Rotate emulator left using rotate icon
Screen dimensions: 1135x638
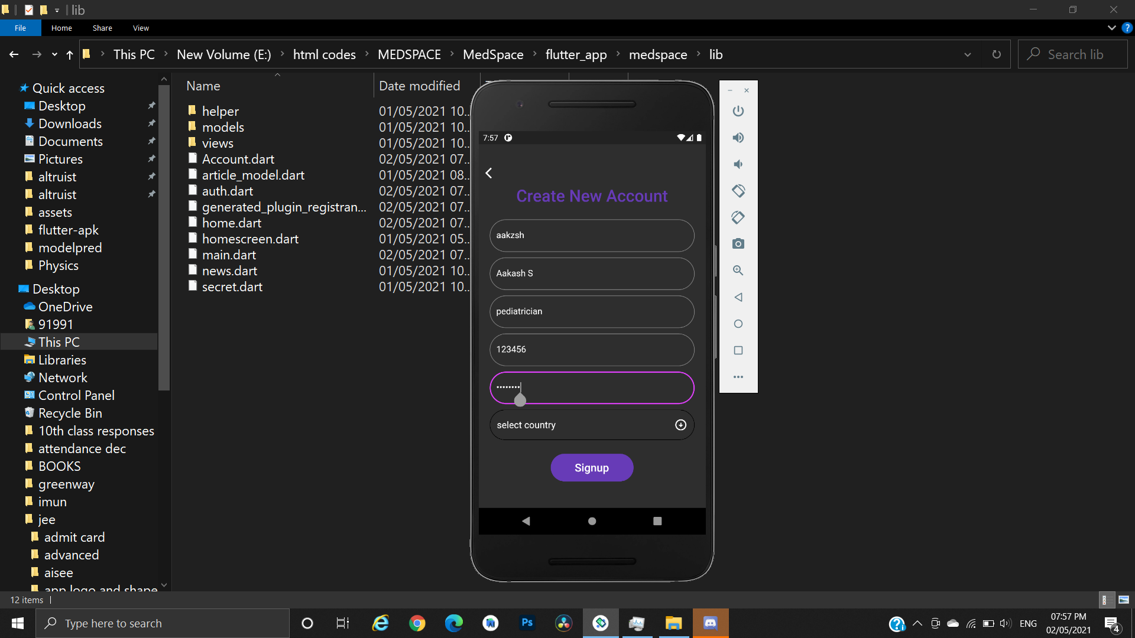pyautogui.click(x=738, y=191)
